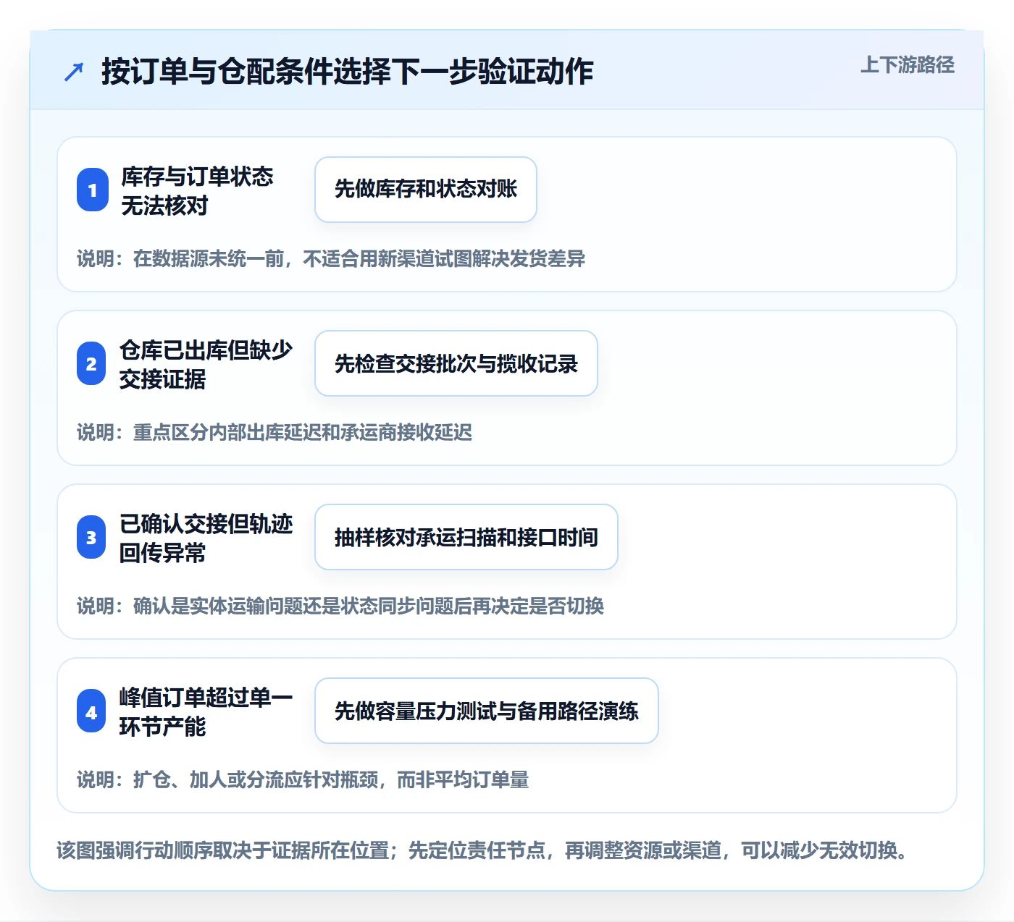Click the condition text 库存与订单状态无法核对
The image size is (1014, 922).
197,190
